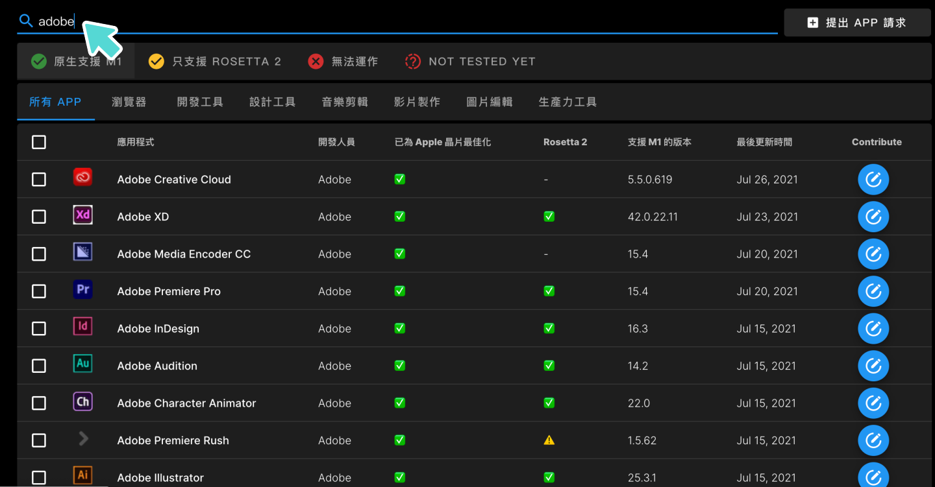Switch to the 音樂剪輯 tab

(x=345, y=102)
